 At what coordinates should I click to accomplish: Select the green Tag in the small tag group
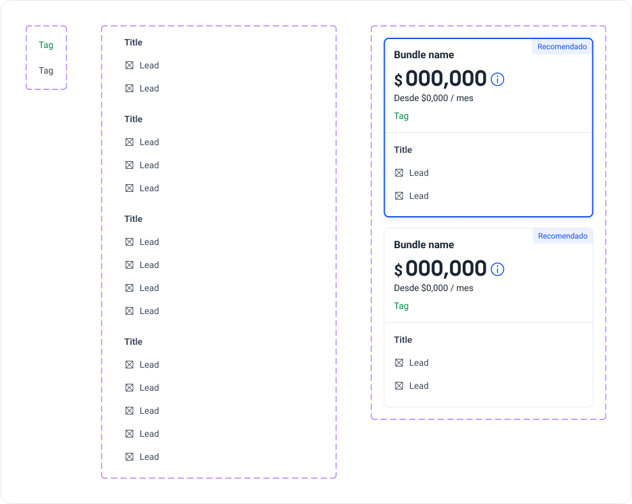click(x=46, y=45)
